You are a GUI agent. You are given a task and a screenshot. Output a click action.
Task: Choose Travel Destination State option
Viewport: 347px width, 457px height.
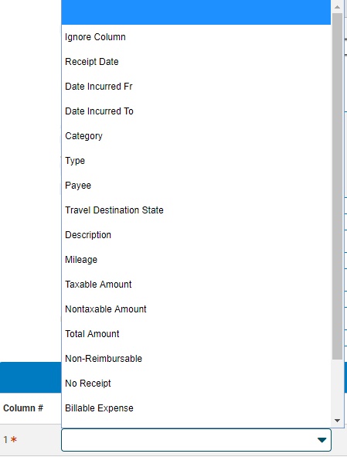point(196,210)
